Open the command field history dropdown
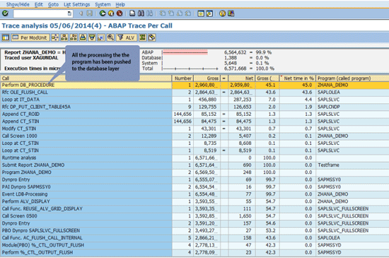The width and height of the screenshot is (389, 258). [x=69, y=13]
